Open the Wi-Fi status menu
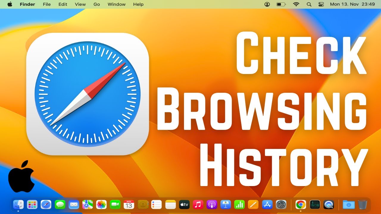381x214 pixels. (x=296, y=4)
